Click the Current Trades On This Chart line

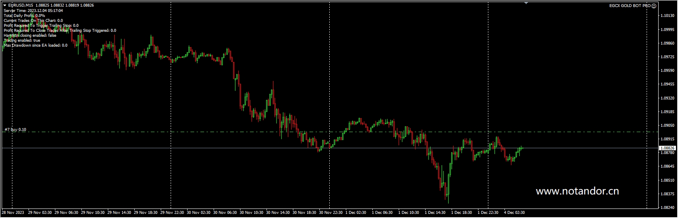coord(33,20)
